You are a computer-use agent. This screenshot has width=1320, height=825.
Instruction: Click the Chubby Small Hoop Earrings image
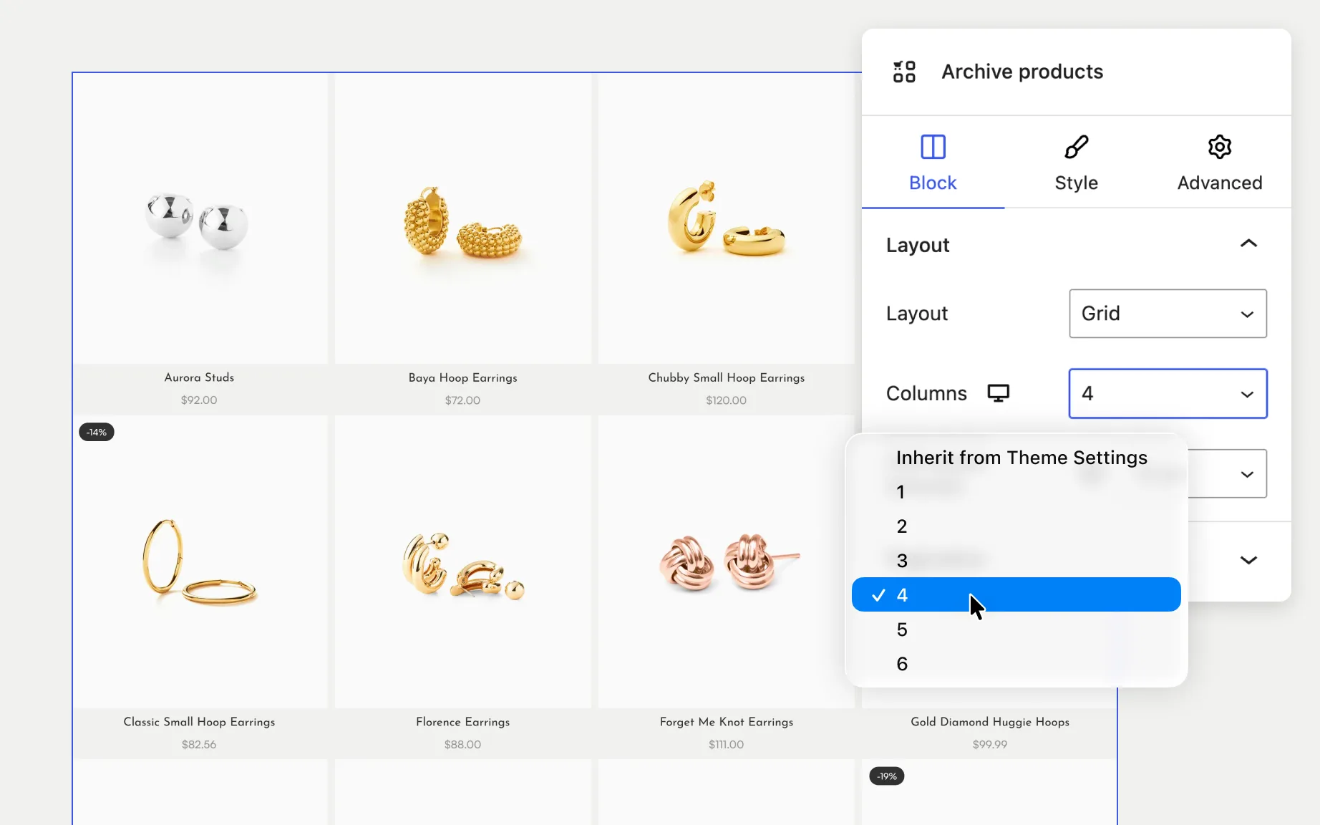(x=727, y=218)
